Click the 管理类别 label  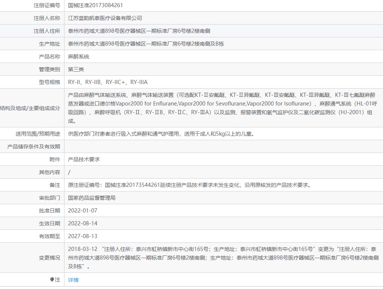click(x=49, y=69)
